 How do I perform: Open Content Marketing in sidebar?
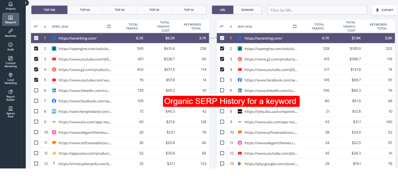tap(11, 62)
